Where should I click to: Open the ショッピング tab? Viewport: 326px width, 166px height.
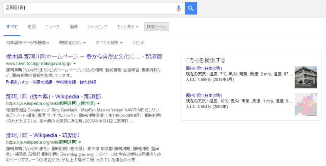point(97,27)
